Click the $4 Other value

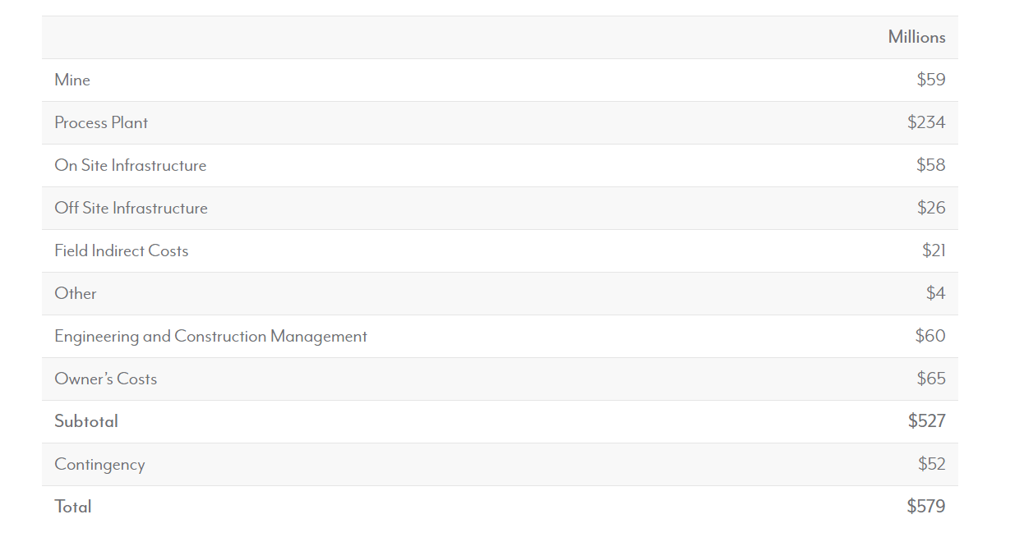(x=936, y=293)
